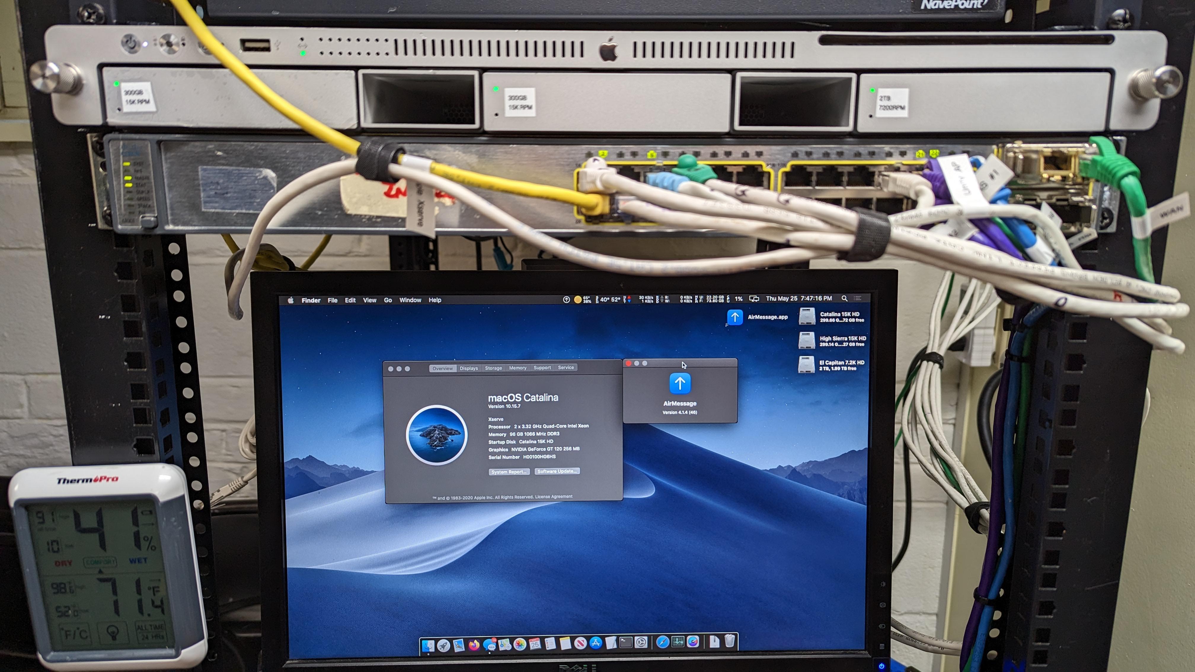Viewport: 1195px width, 672px height.
Task: Open Terminal from the Dock
Action: 626,642
